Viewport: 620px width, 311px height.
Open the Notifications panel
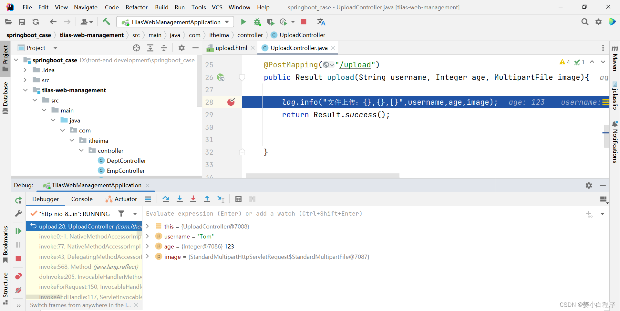[615, 142]
